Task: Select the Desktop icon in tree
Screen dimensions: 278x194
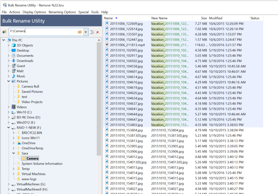Action: pyautogui.click(x=14, y=50)
